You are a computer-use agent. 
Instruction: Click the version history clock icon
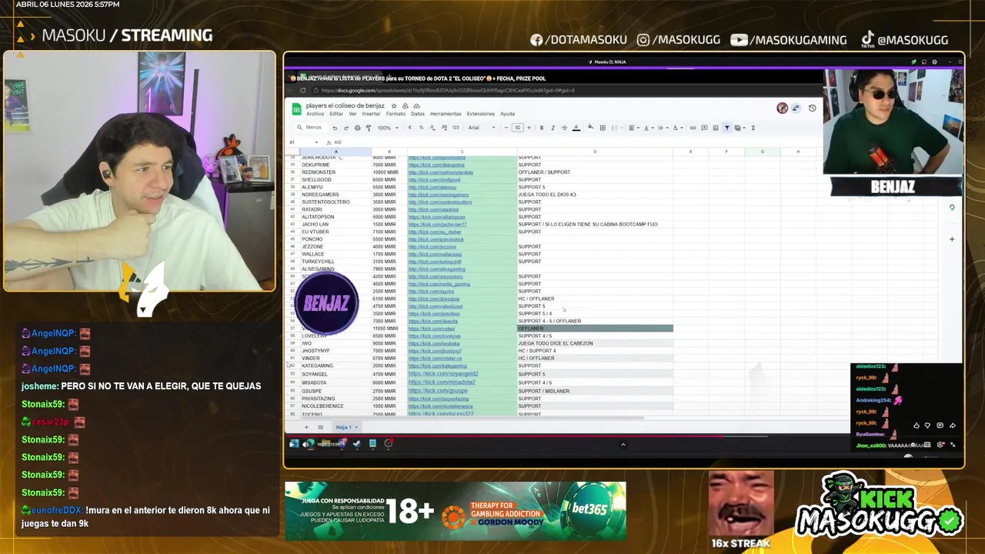[x=812, y=108]
